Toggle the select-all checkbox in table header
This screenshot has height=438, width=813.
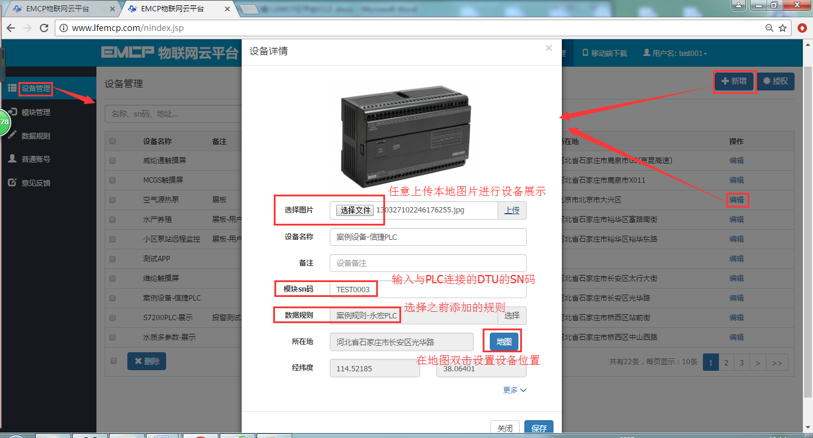pyautogui.click(x=112, y=142)
